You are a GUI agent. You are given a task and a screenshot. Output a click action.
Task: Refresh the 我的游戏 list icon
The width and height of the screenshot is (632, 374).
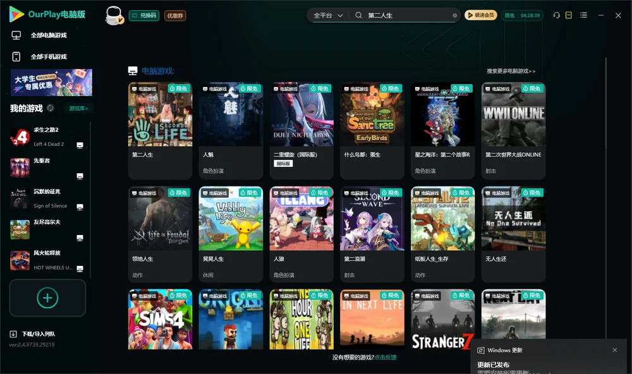[x=51, y=108]
